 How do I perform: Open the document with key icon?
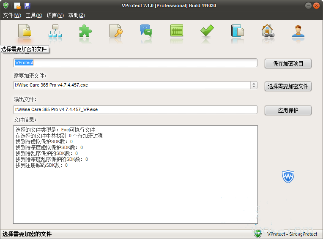click(x=115, y=32)
